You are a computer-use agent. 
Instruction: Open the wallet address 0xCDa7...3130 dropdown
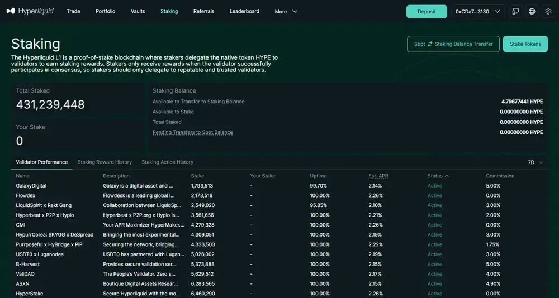[478, 11]
